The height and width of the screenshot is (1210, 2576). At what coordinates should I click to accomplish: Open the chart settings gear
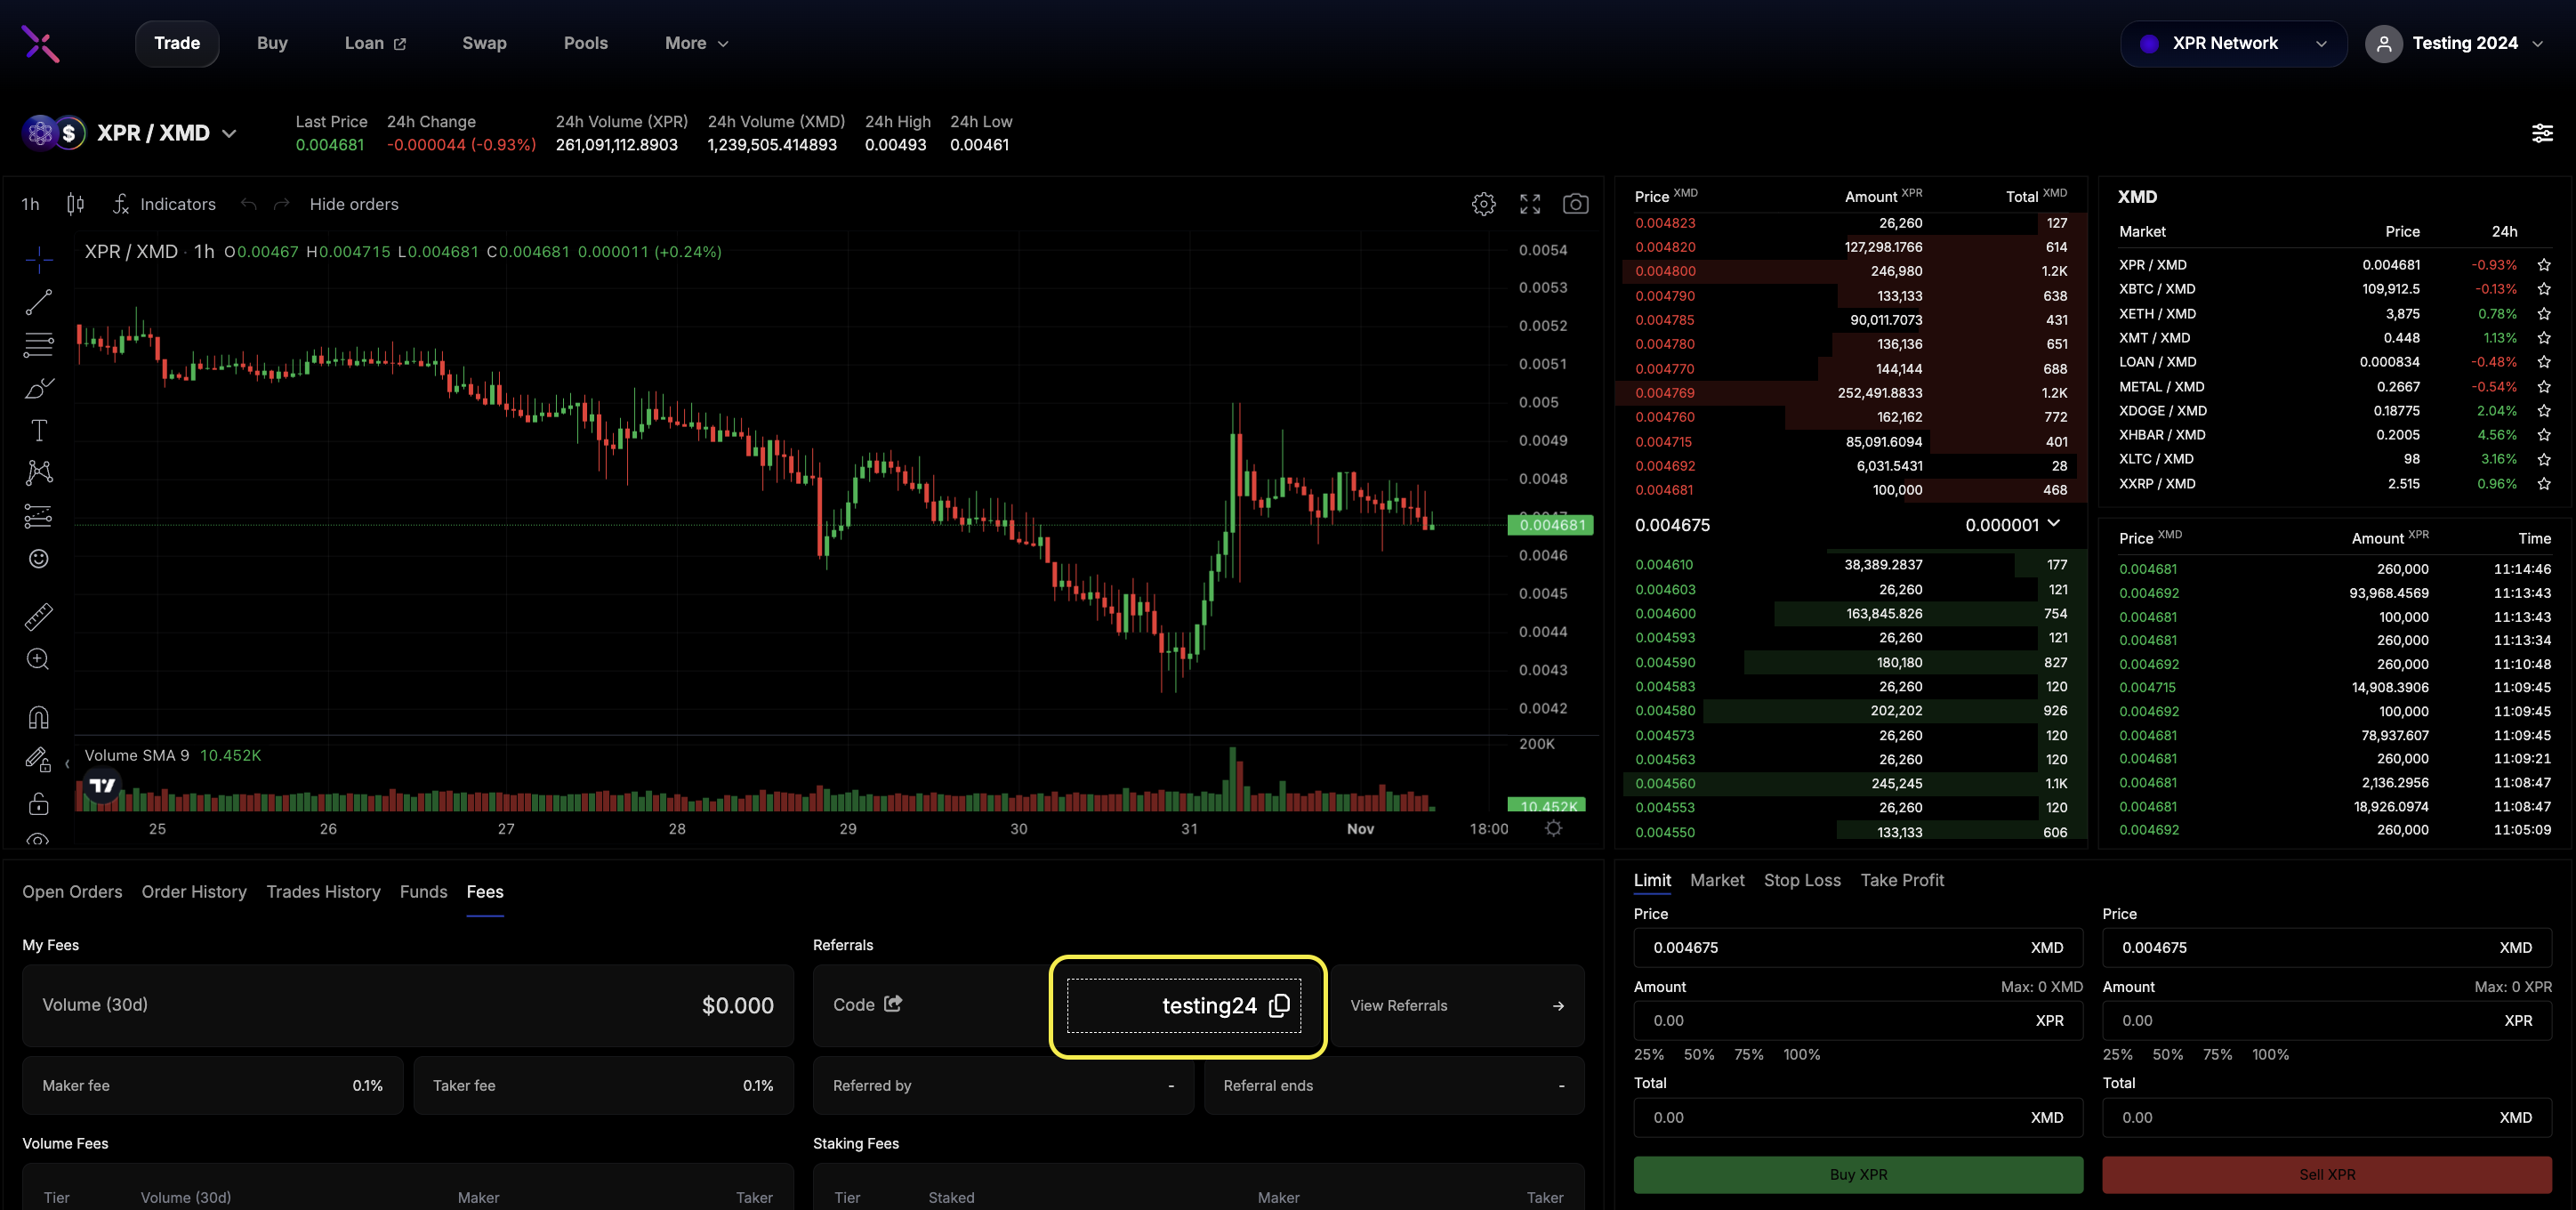click(1483, 204)
